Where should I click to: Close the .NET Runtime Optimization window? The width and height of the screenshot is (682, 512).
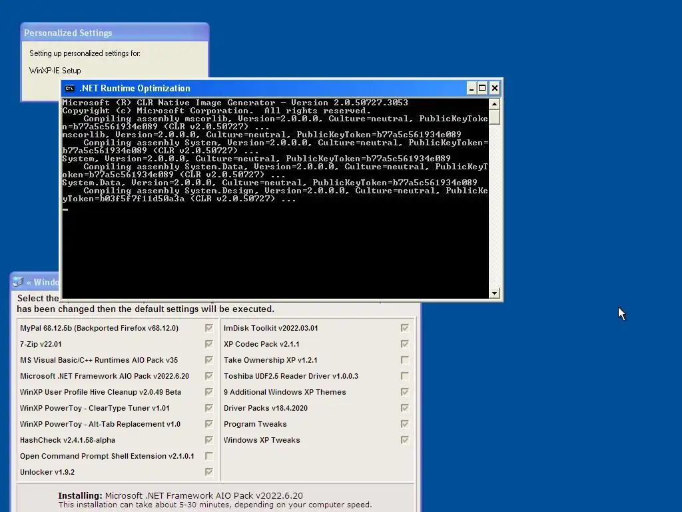point(495,89)
